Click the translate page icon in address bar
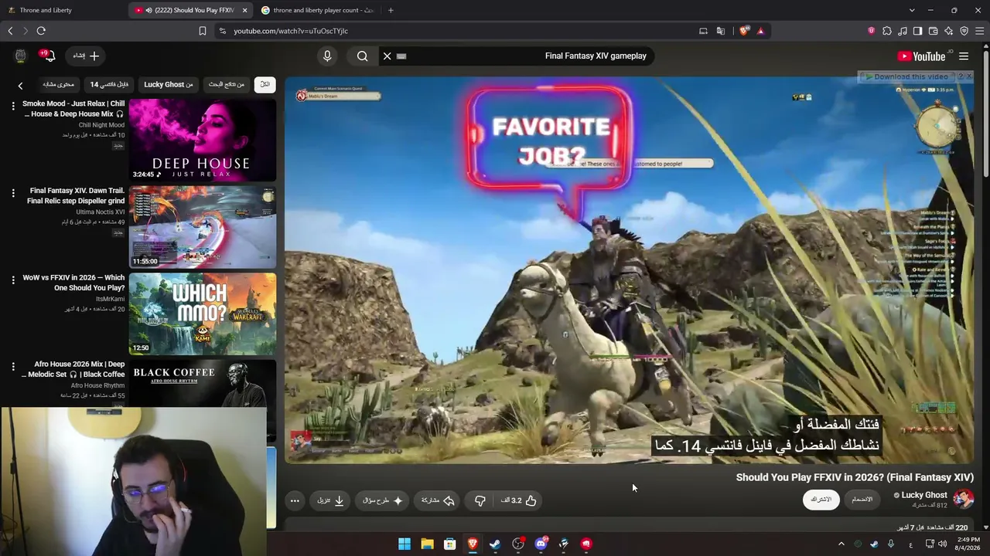This screenshot has height=556, width=990. point(721,31)
